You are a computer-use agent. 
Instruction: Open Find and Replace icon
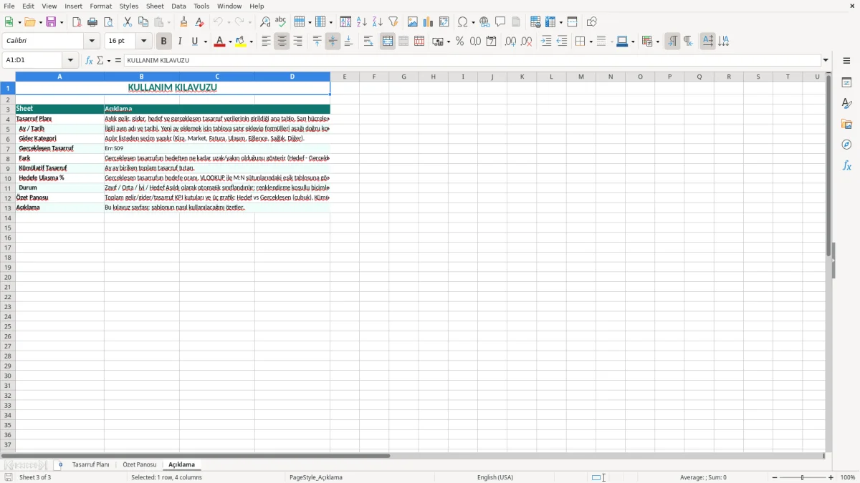coord(265,22)
